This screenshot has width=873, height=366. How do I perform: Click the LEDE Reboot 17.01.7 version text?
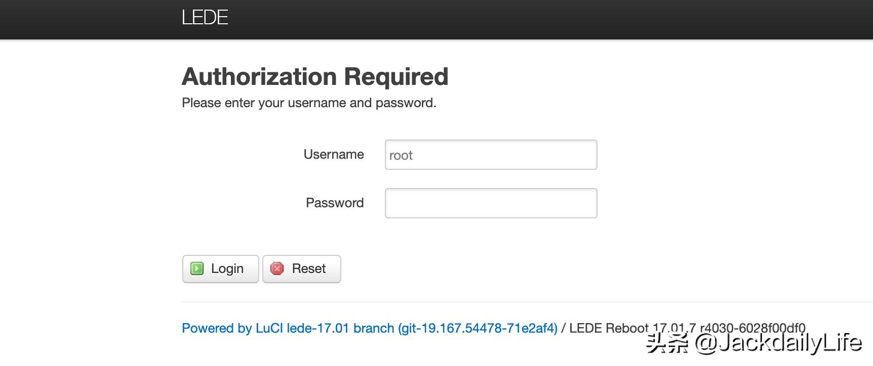coord(632,328)
